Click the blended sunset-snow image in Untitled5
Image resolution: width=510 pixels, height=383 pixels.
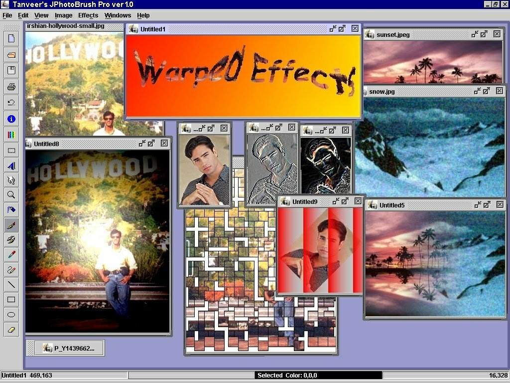[435, 263]
